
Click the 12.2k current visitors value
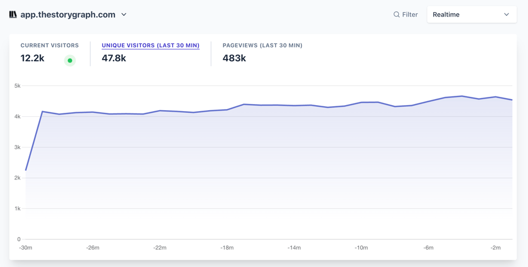(x=32, y=58)
